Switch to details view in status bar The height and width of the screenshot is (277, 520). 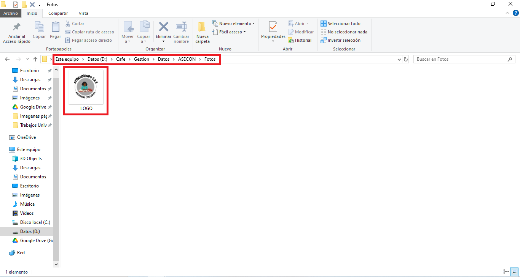coord(506,272)
